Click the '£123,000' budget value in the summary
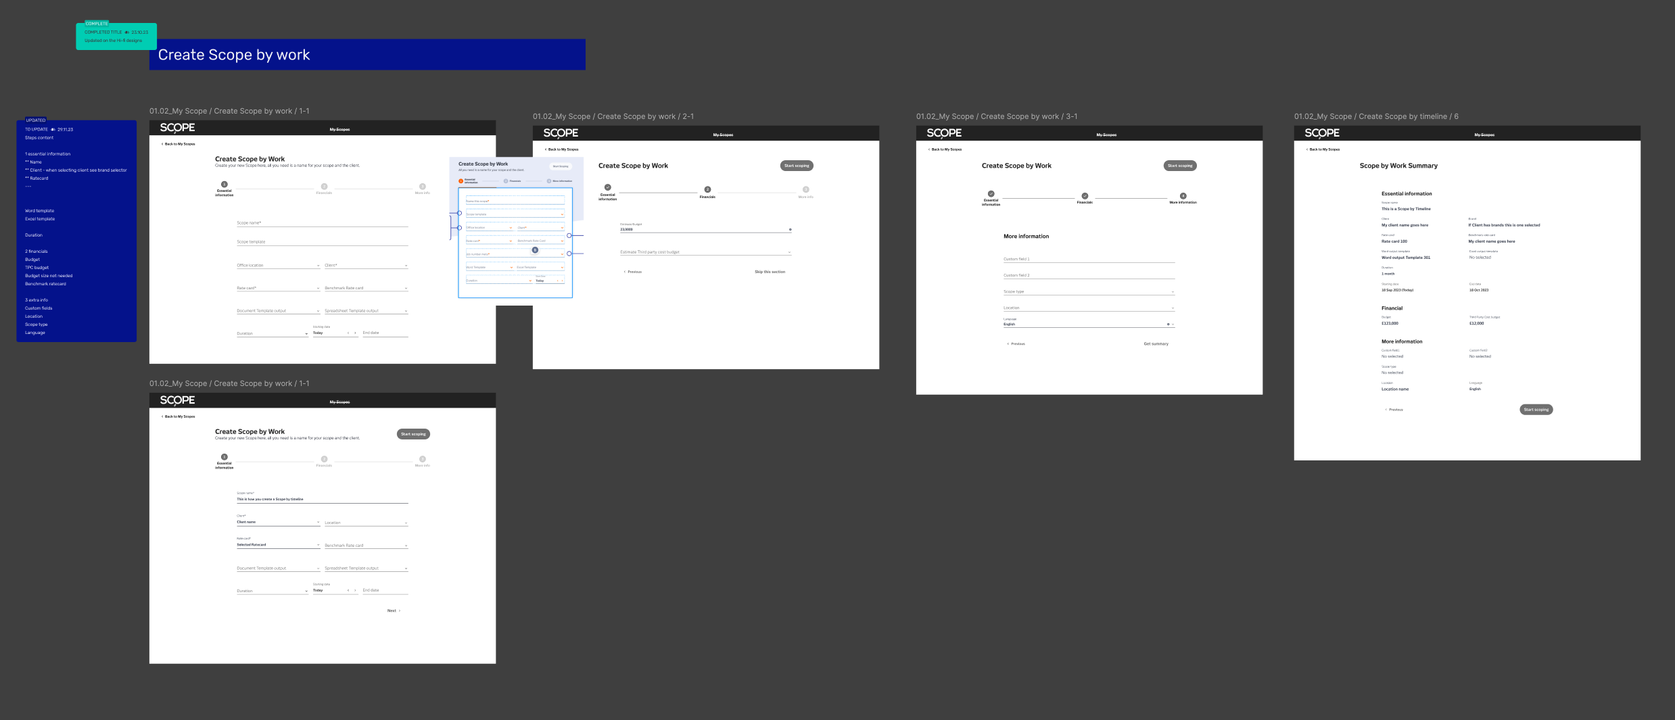1675x720 pixels. click(x=1390, y=323)
